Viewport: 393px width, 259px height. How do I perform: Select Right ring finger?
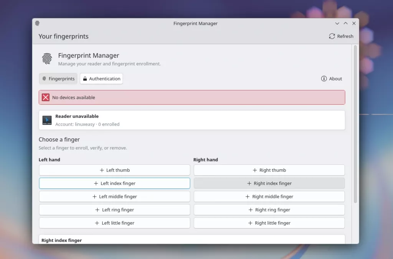[x=269, y=210]
